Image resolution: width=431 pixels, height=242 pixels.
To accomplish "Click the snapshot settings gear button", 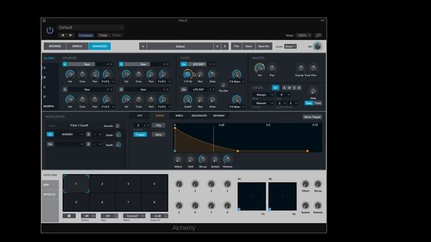I will pos(69,216).
